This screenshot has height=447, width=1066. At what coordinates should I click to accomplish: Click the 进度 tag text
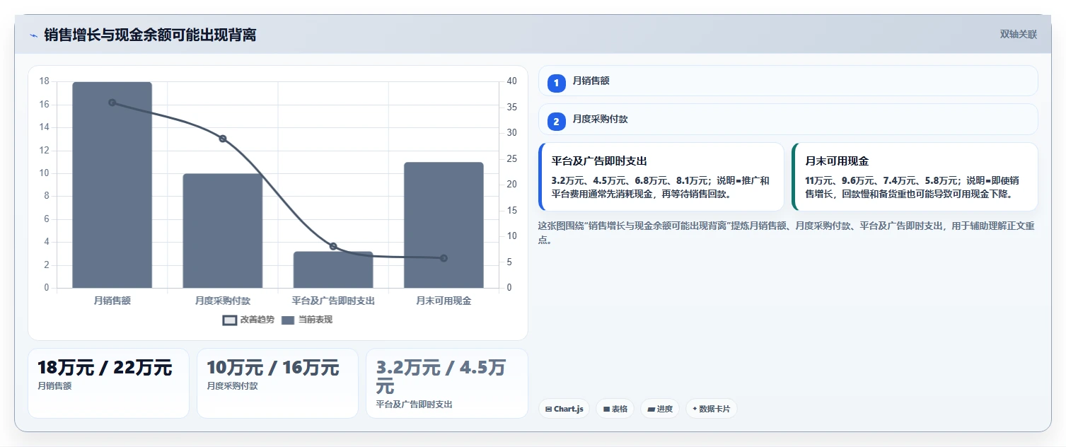(x=665, y=410)
